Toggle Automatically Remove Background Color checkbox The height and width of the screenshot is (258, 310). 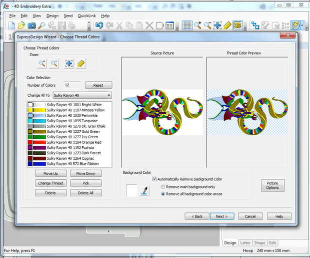coord(154,179)
